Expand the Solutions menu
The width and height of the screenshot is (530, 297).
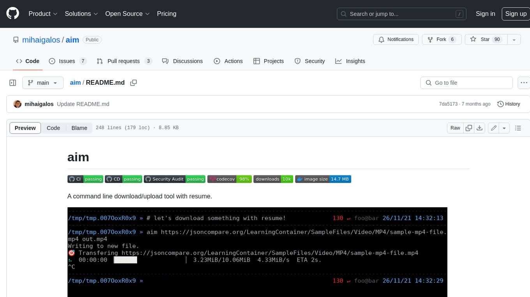81,14
